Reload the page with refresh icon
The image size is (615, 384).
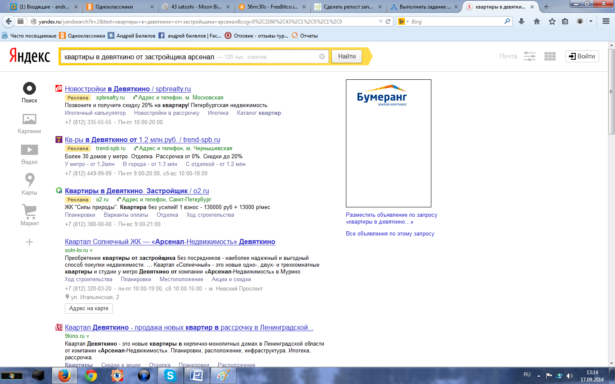tap(388, 21)
